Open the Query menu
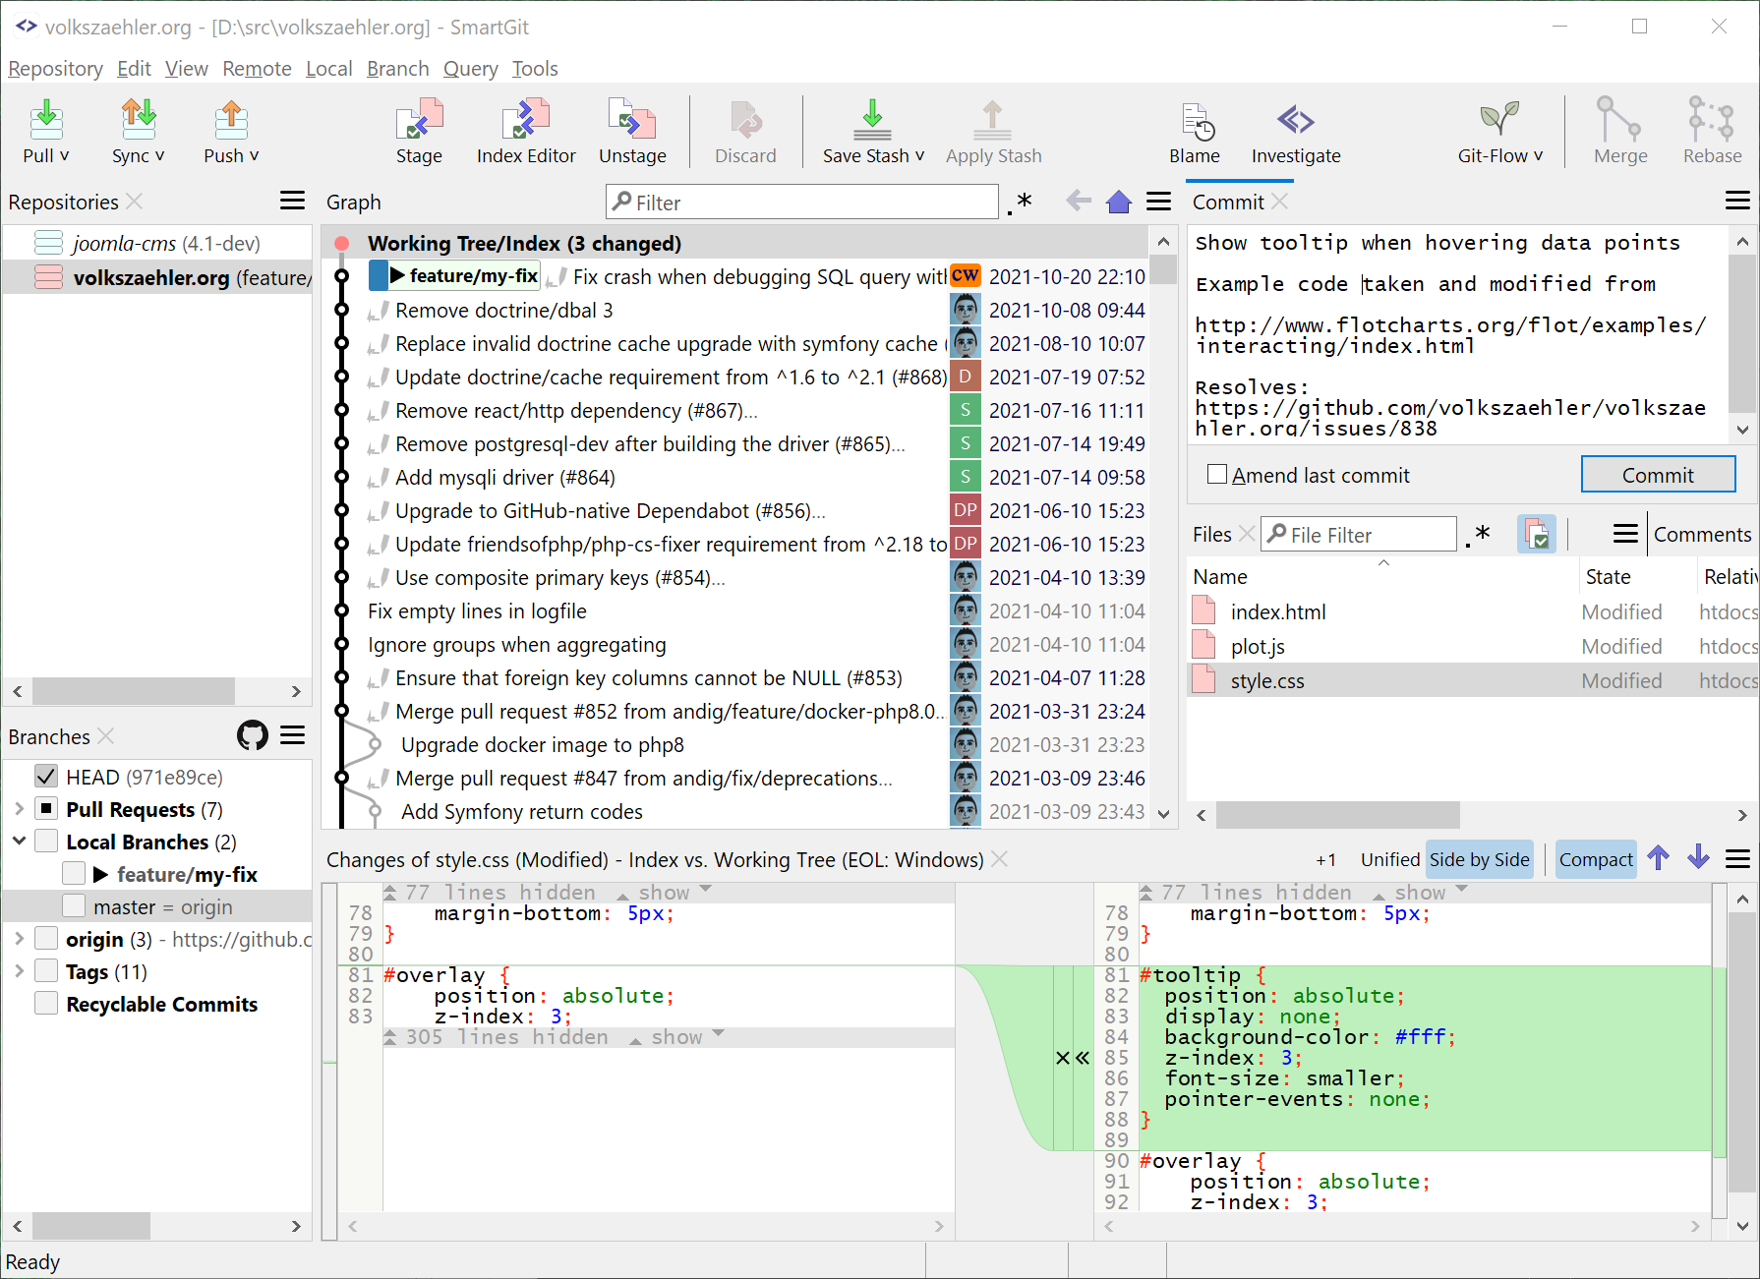 470,69
